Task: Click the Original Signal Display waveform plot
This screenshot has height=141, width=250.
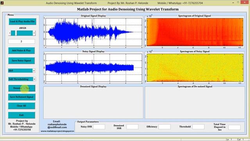Action: (94, 32)
